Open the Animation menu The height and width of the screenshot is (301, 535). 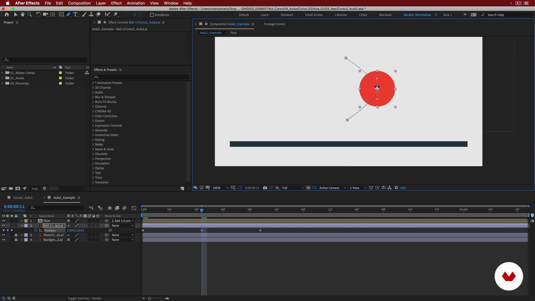click(136, 3)
